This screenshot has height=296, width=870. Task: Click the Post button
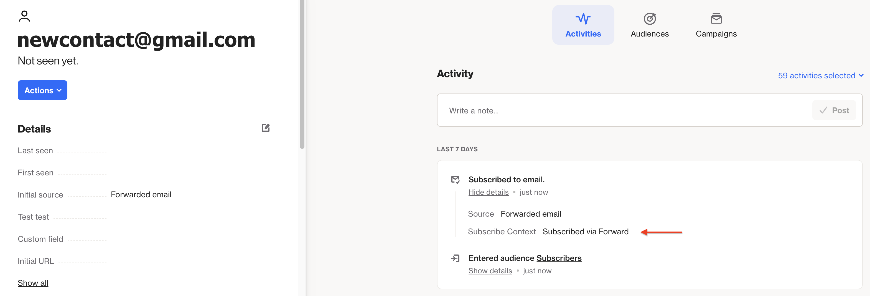point(834,110)
